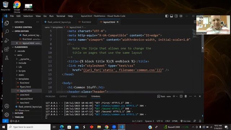
Task: Expand the Timeline section
Action: click(x=26, y=117)
